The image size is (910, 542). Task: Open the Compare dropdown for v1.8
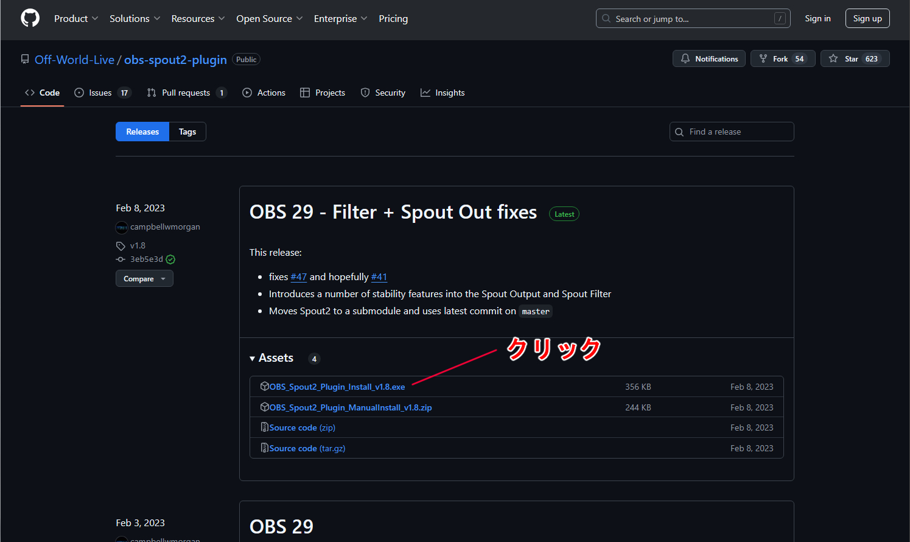[144, 278]
